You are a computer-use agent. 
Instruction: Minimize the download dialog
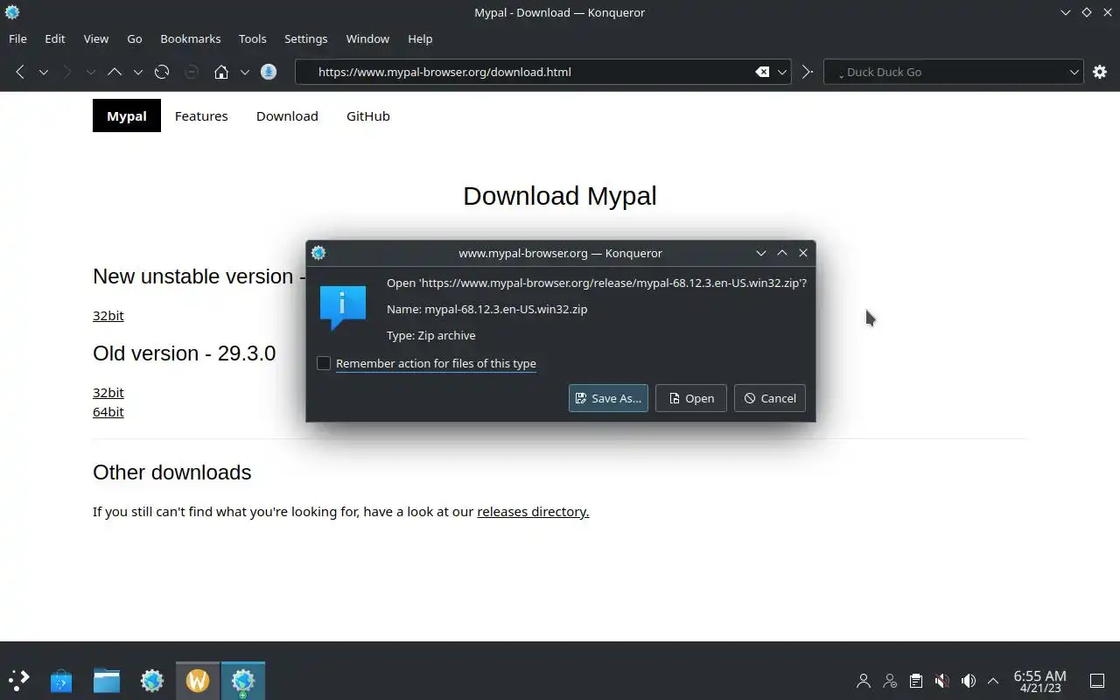(x=761, y=253)
